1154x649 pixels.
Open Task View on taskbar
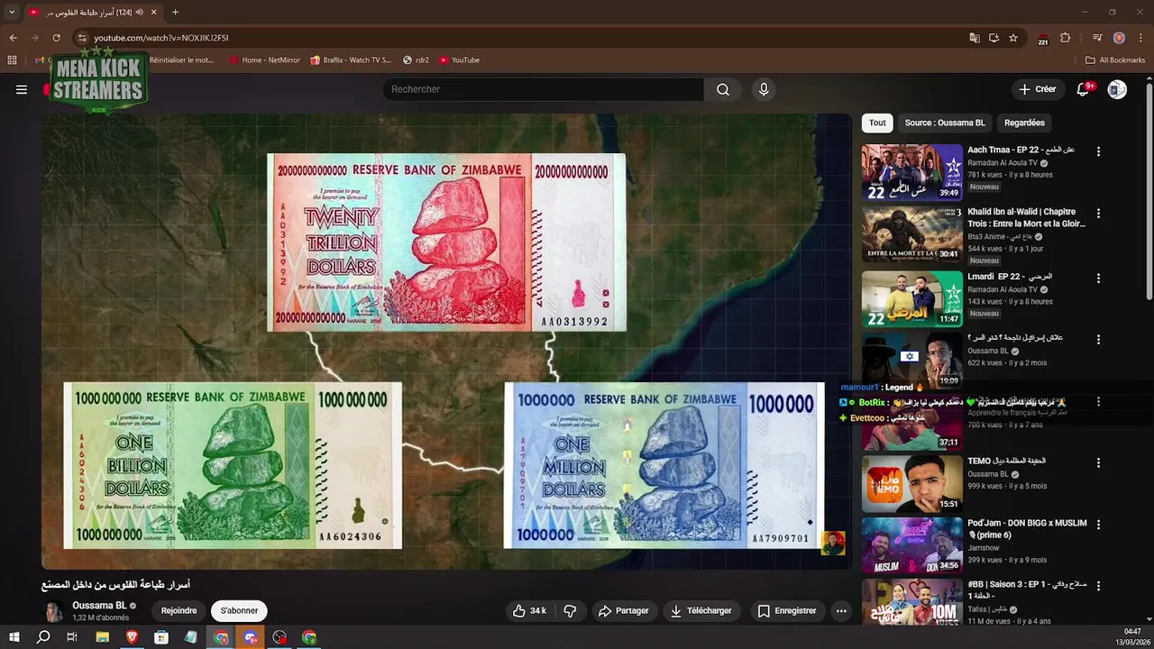pyautogui.click(x=72, y=637)
